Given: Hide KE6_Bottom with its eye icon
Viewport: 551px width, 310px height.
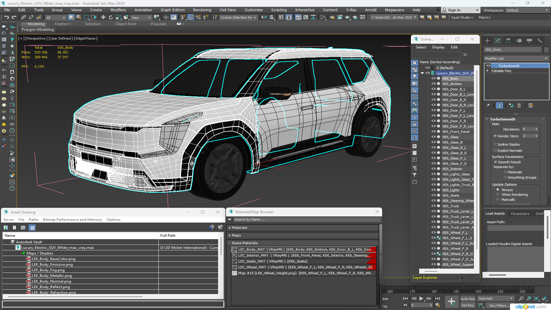Looking at the screenshot, I should click(433, 84).
